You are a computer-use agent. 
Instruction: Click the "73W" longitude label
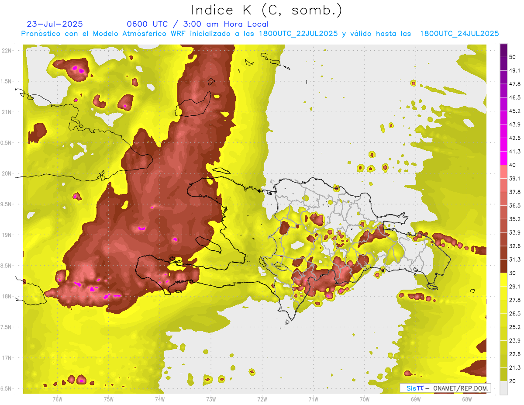(211, 399)
